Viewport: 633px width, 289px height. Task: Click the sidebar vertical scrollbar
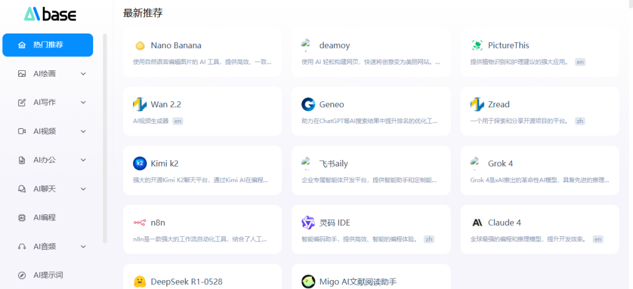pyautogui.click(x=105, y=138)
